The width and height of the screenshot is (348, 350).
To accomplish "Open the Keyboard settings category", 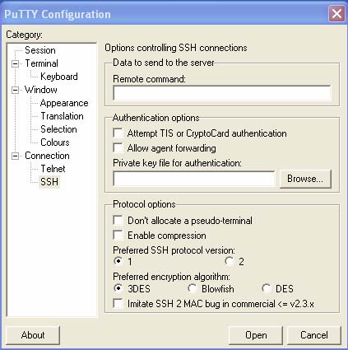I will (59, 77).
